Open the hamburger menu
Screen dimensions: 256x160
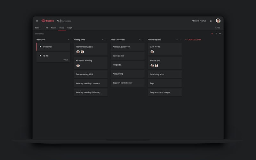point(37,21)
